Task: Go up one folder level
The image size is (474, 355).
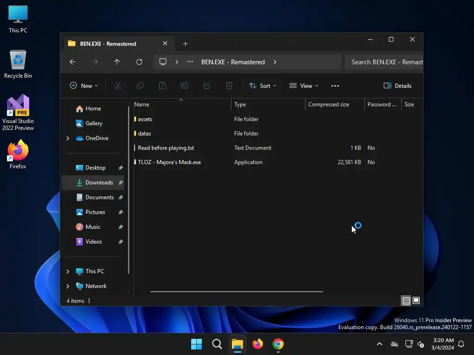Action: pos(117,62)
